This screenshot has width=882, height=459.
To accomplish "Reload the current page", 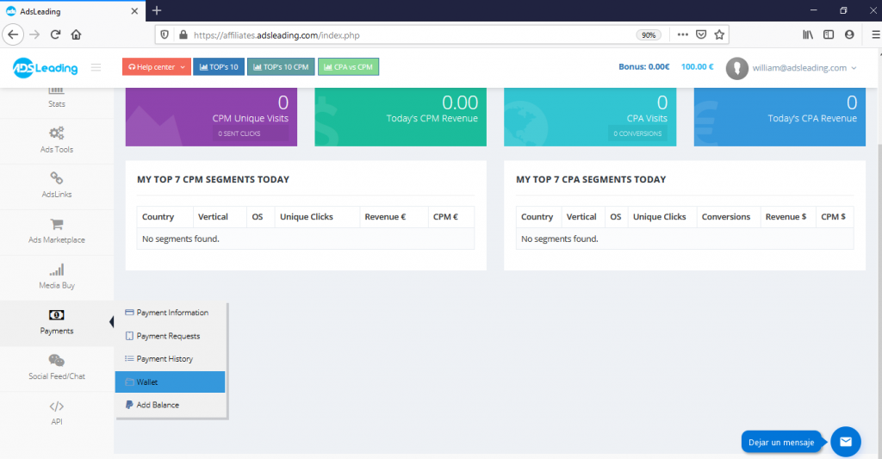I will coord(55,34).
